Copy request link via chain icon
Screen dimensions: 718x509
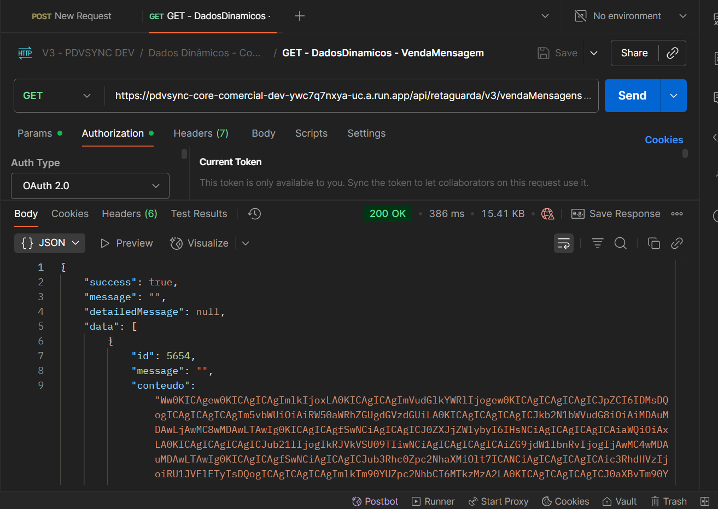click(672, 53)
